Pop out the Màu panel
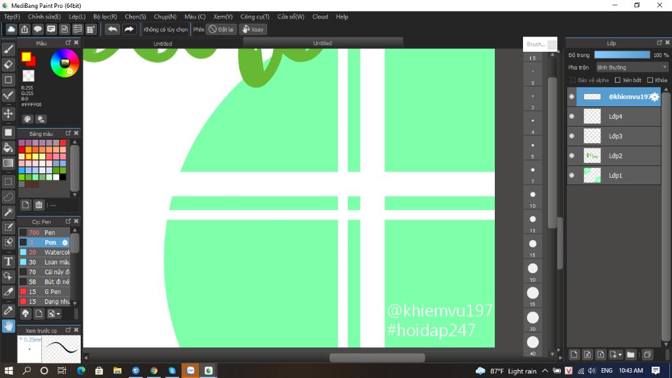Image resolution: width=672 pixels, height=378 pixels. 68,43
